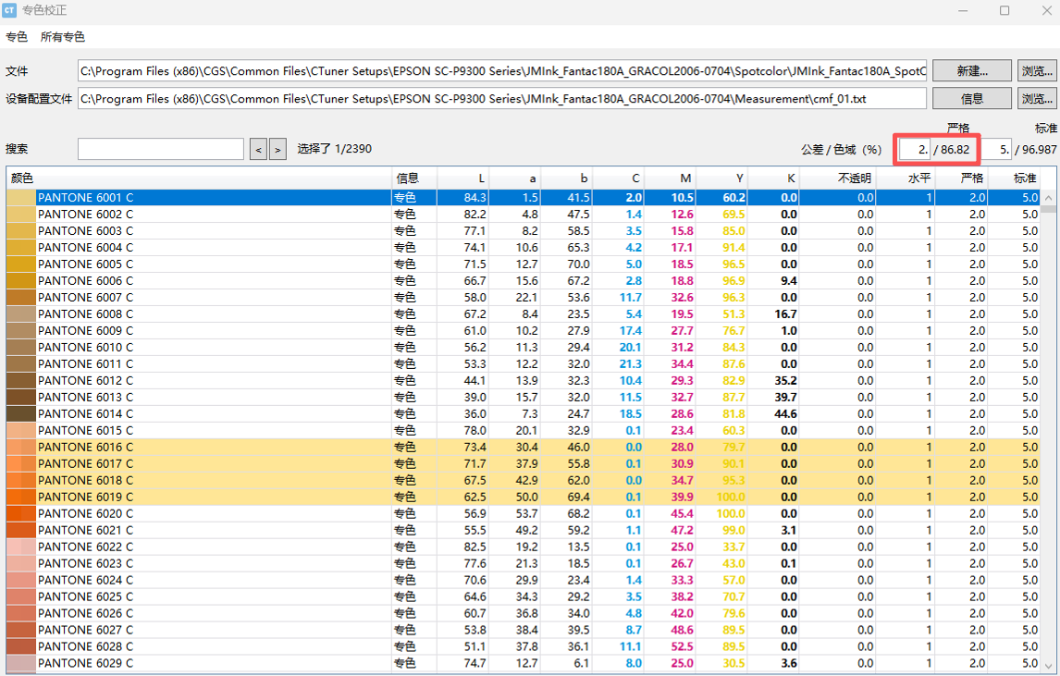Select the PANTONE 6010 C row
Viewport: 1060px width, 676px height.
(523, 347)
